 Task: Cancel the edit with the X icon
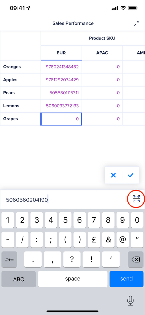pos(113,175)
